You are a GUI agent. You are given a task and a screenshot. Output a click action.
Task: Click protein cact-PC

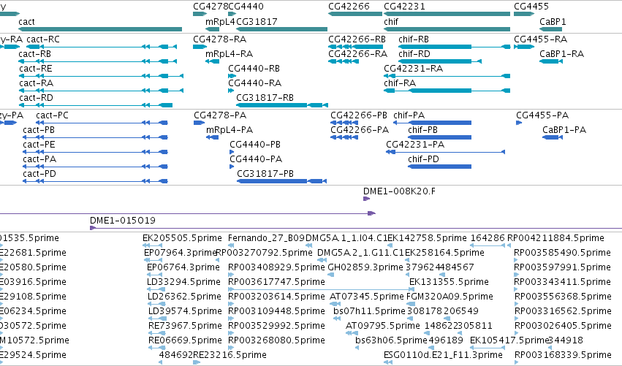click(102, 123)
